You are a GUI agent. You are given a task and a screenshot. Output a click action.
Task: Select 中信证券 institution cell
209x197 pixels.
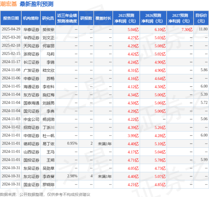(31, 136)
